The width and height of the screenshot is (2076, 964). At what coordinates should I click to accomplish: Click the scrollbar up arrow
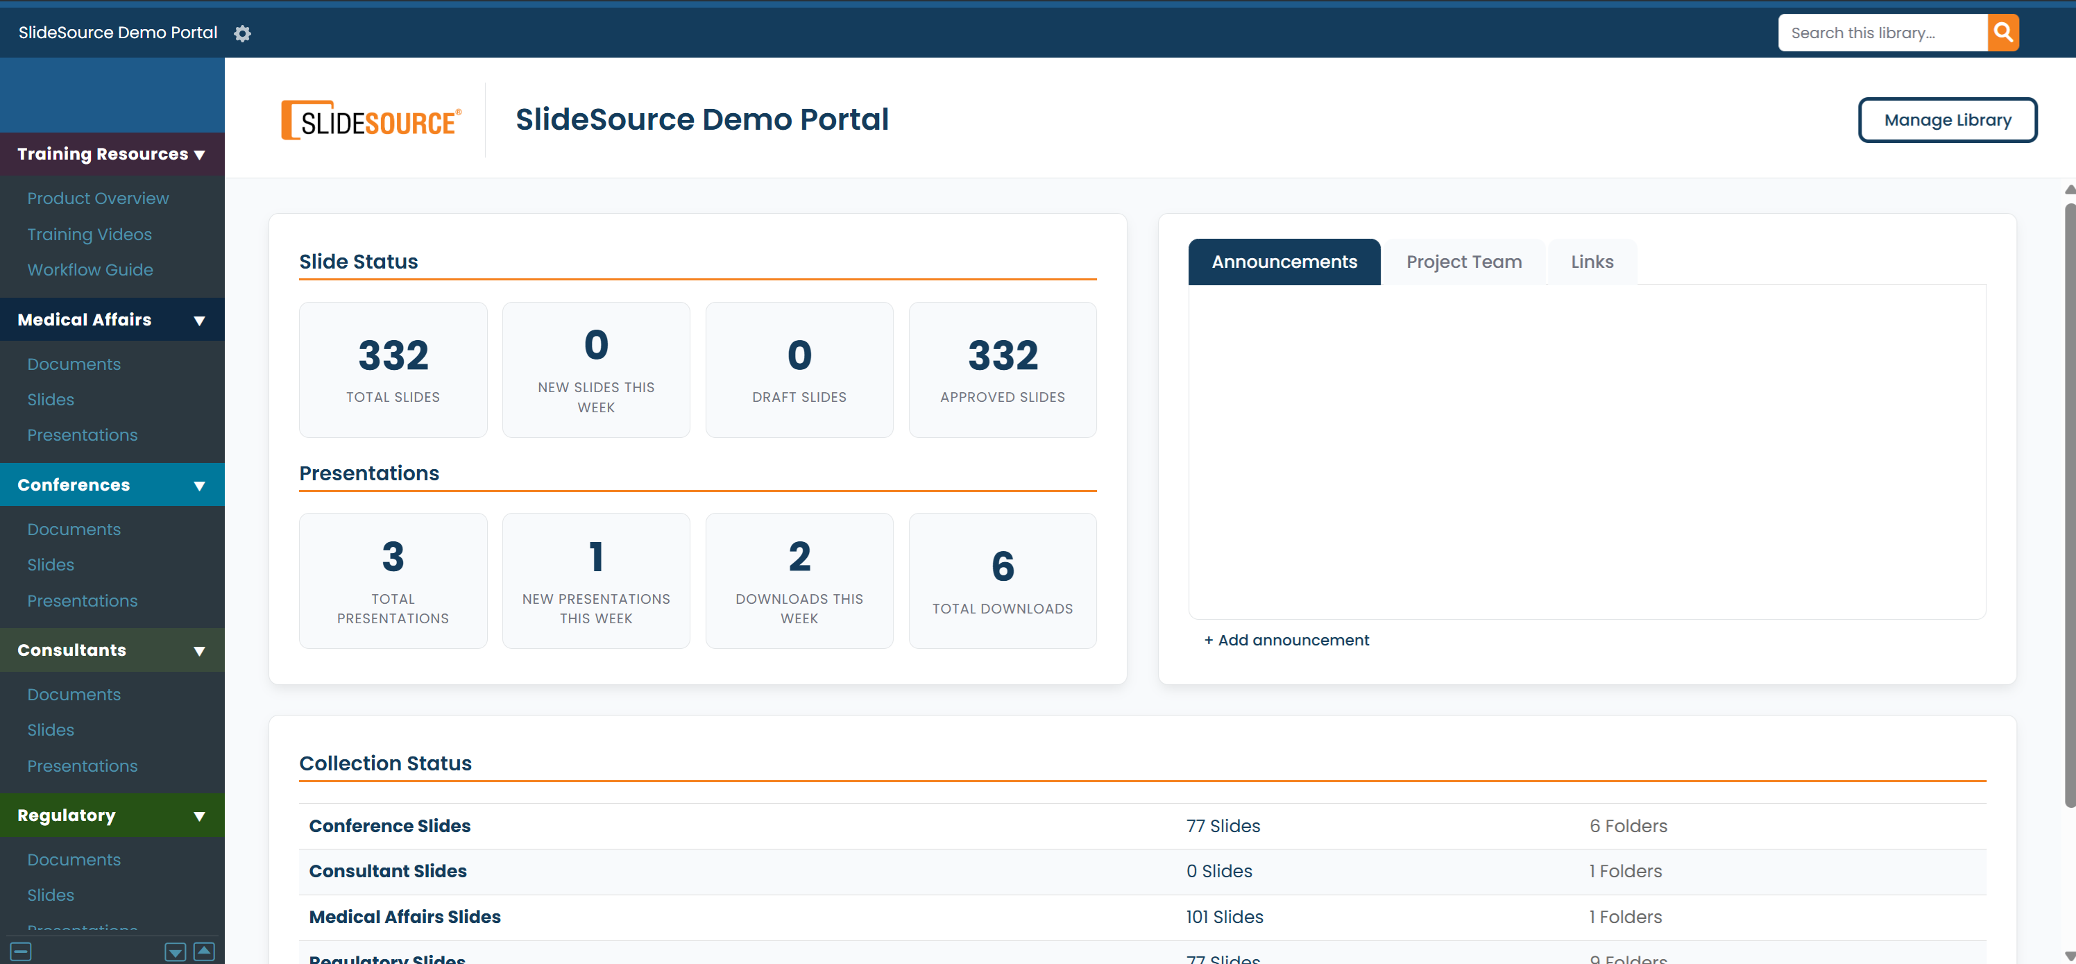click(2070, 189)
